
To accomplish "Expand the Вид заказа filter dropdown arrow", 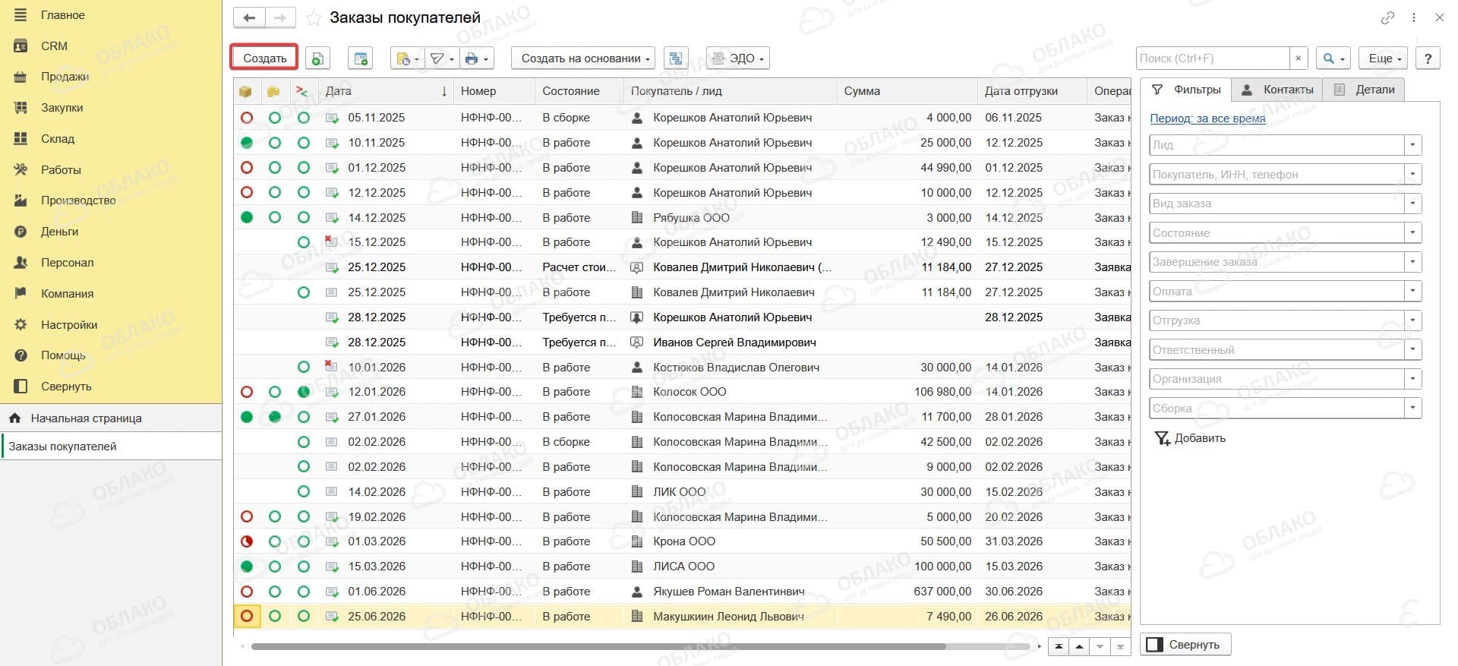I will coord(1412,204).
